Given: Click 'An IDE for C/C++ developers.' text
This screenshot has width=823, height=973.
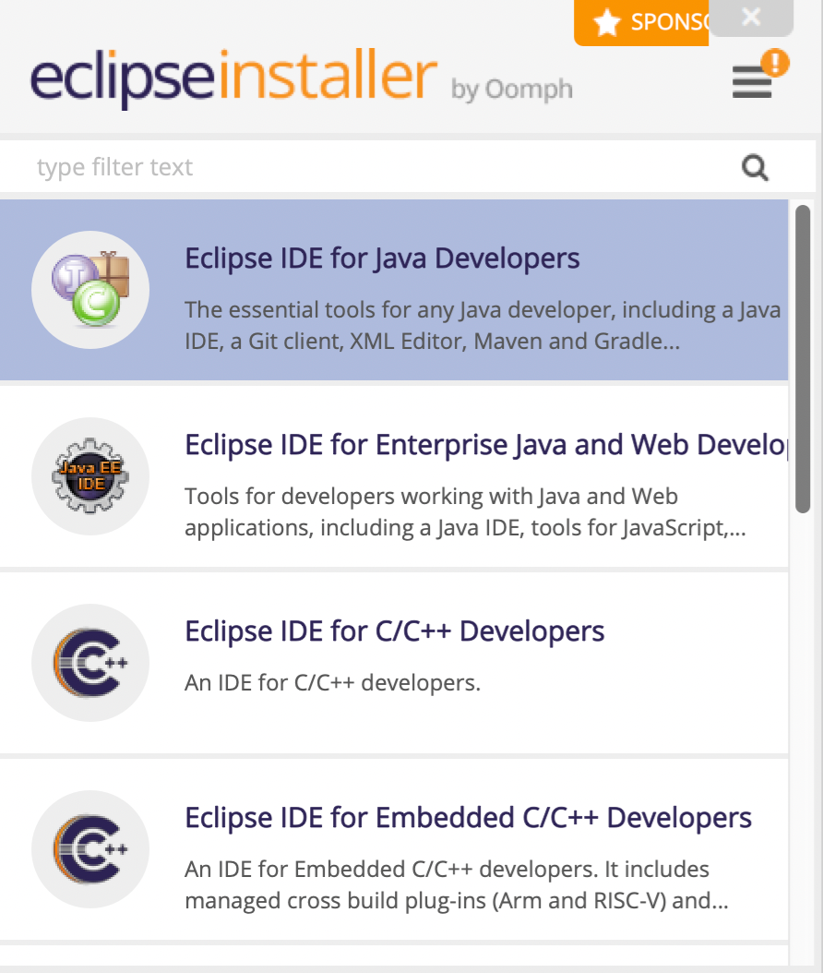Looking at the screenshot, I should pyautogui.click(x=332, y=682).
